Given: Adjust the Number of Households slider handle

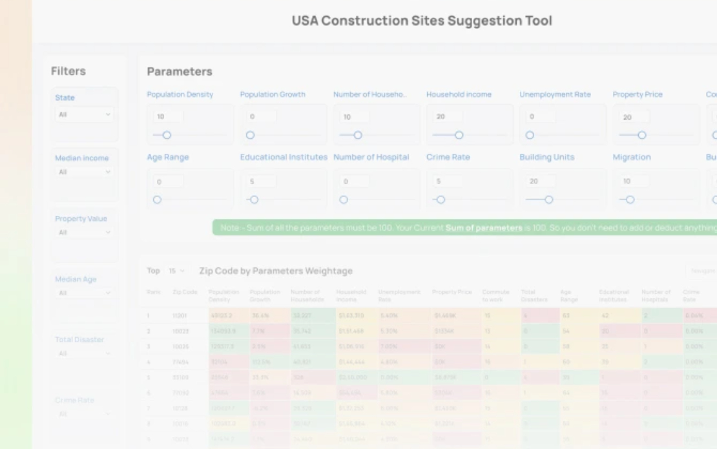Looking at the screenshot, I should (358, 135).
